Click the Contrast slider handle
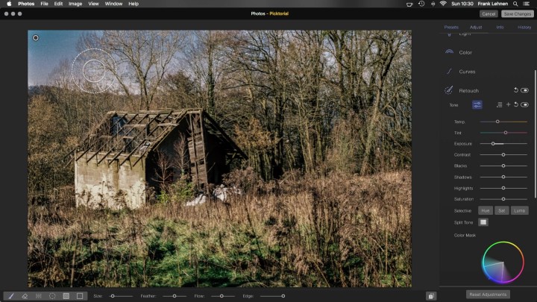This screenshot has height=302, width=537. coord(503,155)
